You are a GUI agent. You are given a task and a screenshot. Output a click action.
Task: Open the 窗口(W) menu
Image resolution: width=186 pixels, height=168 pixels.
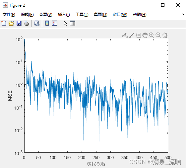[120, 15]
